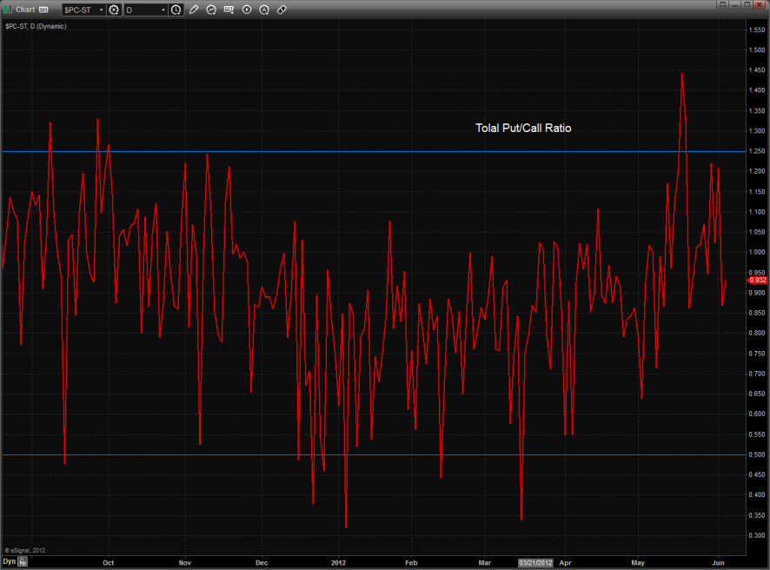Open the D interval dropdown
770x570 pixels.
click(163, 10)
